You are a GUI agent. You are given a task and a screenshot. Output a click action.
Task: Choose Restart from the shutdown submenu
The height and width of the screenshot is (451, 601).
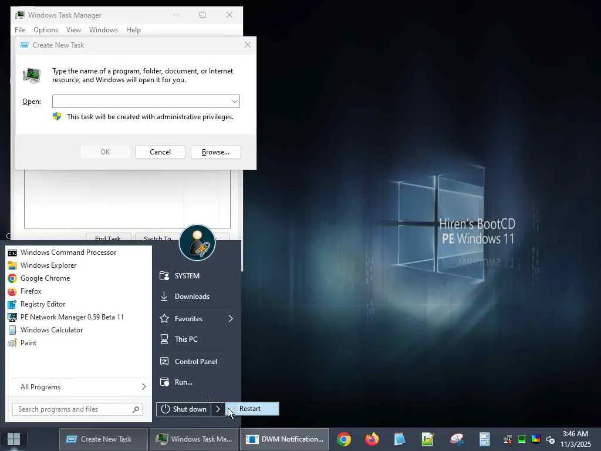click(252, 409)
